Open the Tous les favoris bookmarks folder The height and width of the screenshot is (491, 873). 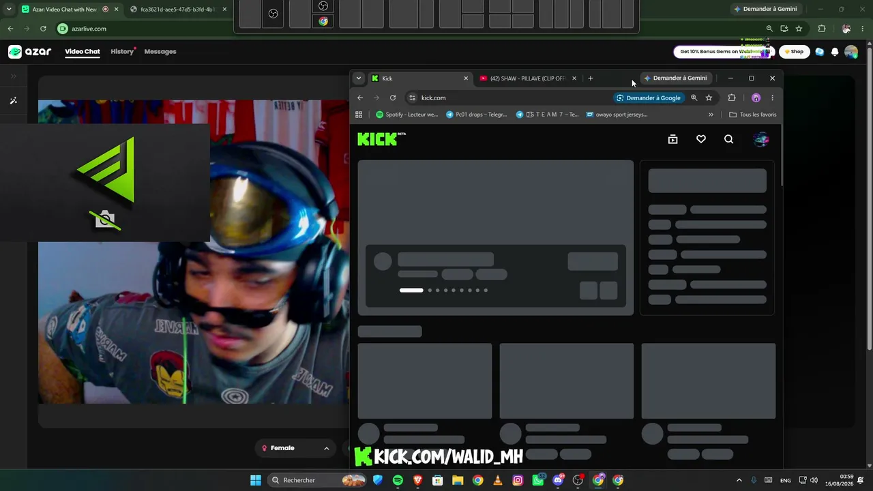(x=753, y=115)
